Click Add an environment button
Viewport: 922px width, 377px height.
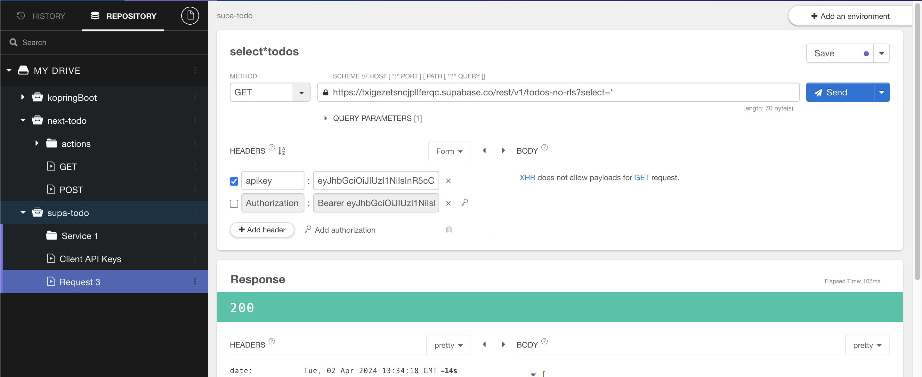point(850,16)
